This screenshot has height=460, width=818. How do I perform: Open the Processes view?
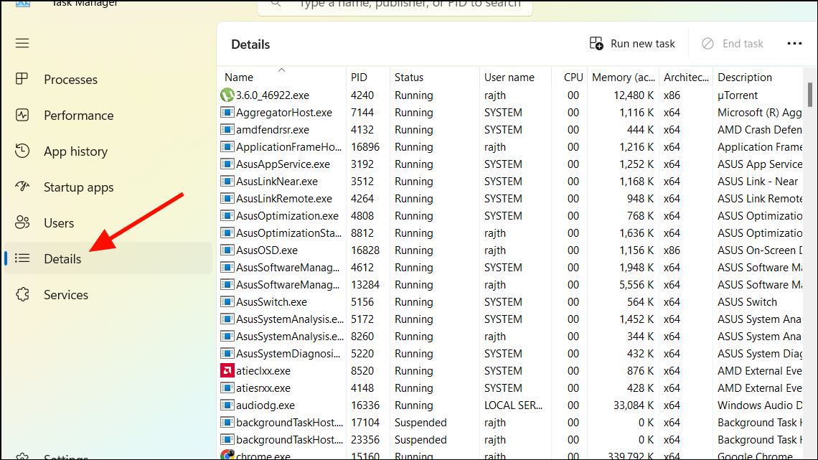click(x=72, y=79)
